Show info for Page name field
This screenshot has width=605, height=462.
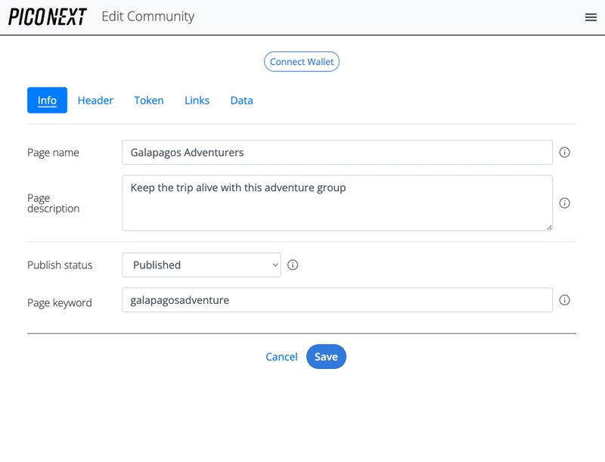tap(564, 152)
